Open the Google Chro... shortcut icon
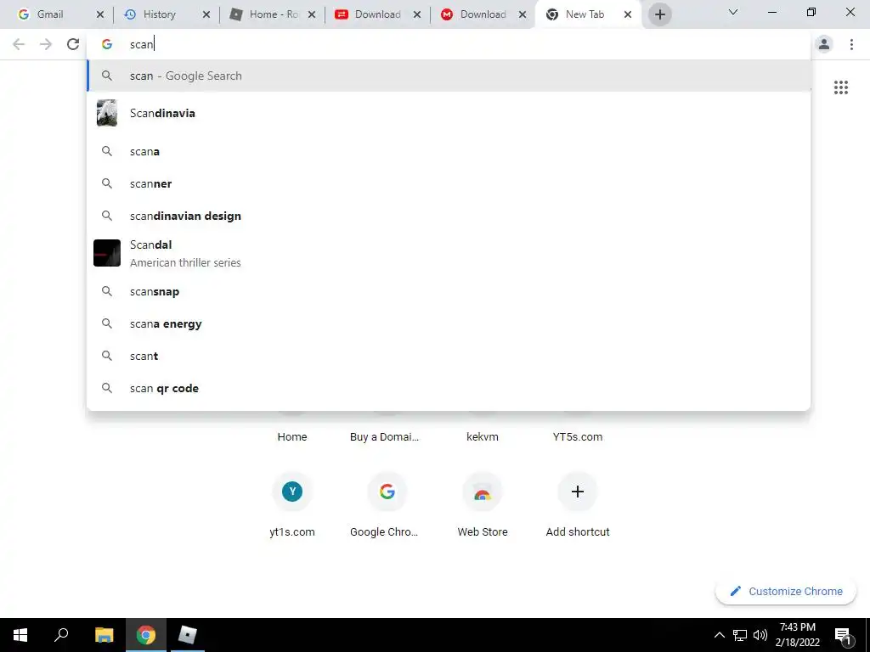This screenshot has width=870, height=652. coord(387,492)
